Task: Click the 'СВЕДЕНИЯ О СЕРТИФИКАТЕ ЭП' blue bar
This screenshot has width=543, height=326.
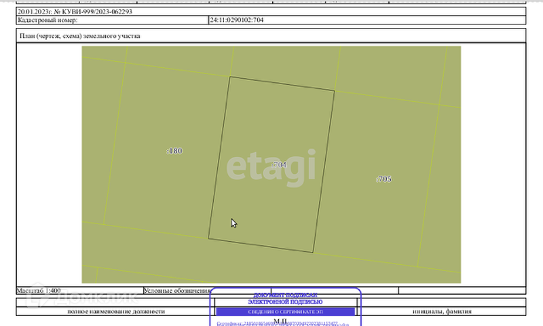Action: tap(285, 312)
